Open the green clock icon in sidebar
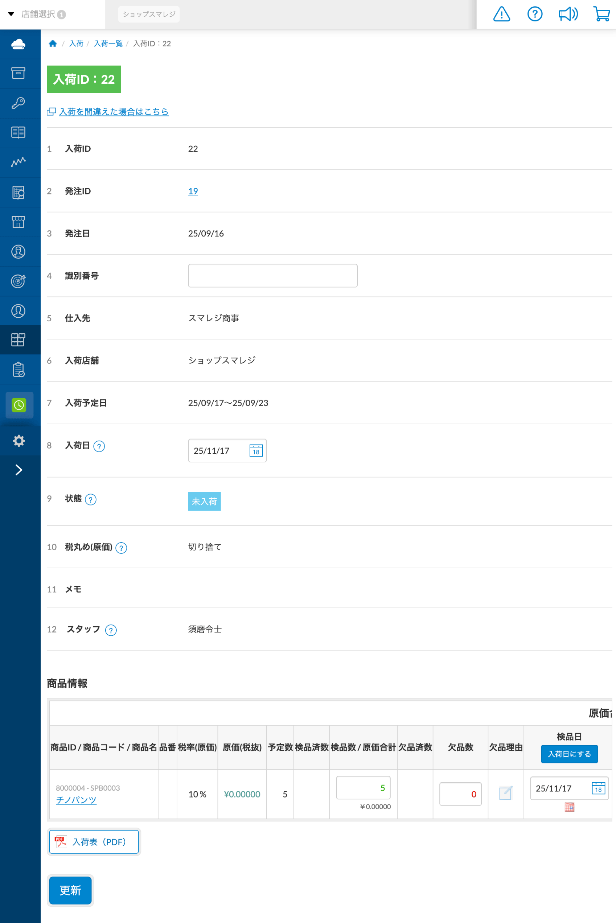Screen dimensions: 616x923 click(19, 405)
